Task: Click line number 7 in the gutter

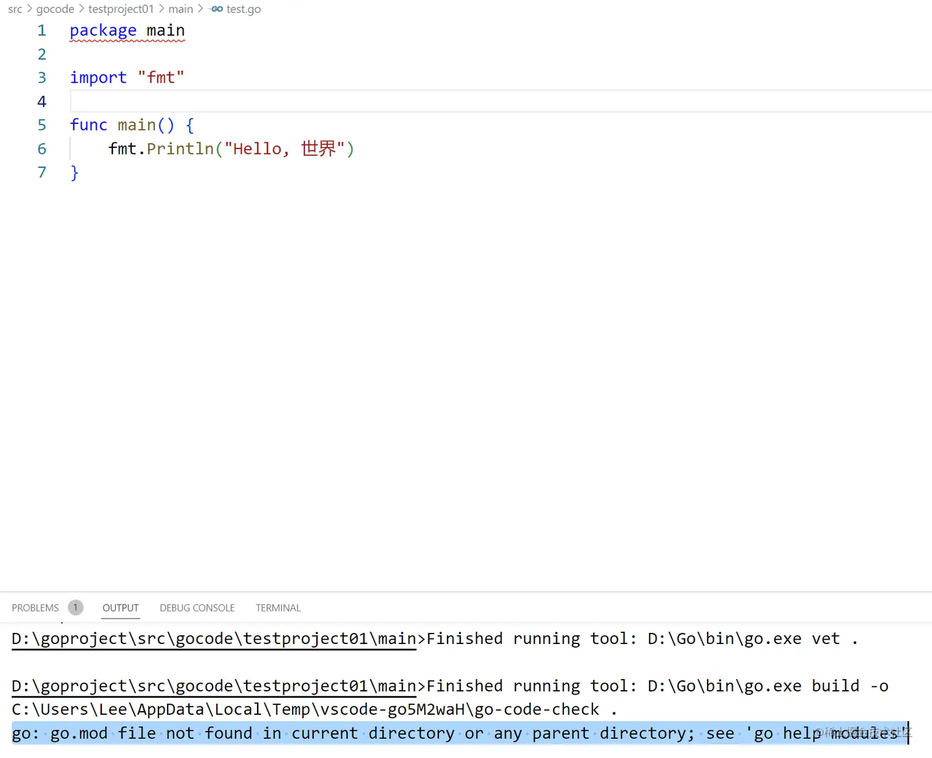Action: (42, 173)
